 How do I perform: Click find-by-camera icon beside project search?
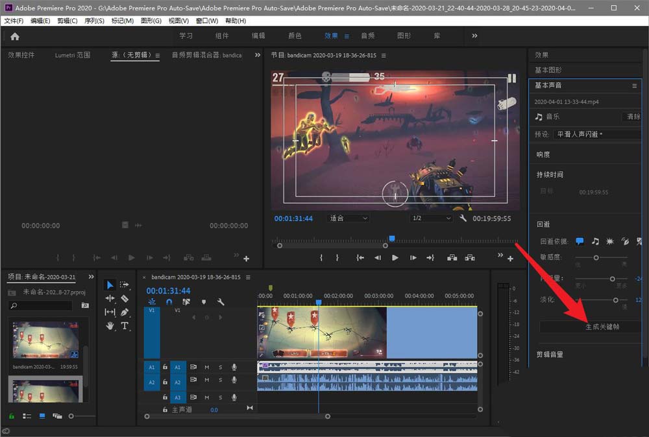tap(85, 305)
